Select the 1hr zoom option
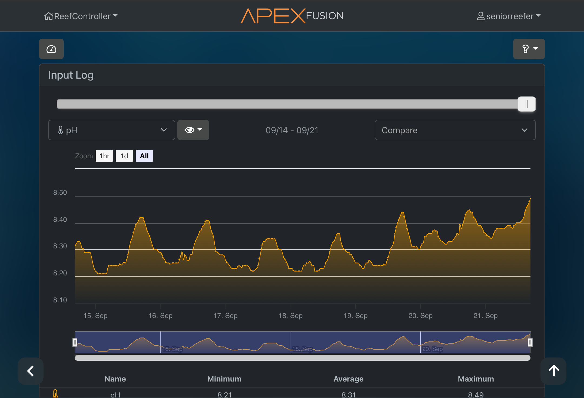 pos(104,156)
